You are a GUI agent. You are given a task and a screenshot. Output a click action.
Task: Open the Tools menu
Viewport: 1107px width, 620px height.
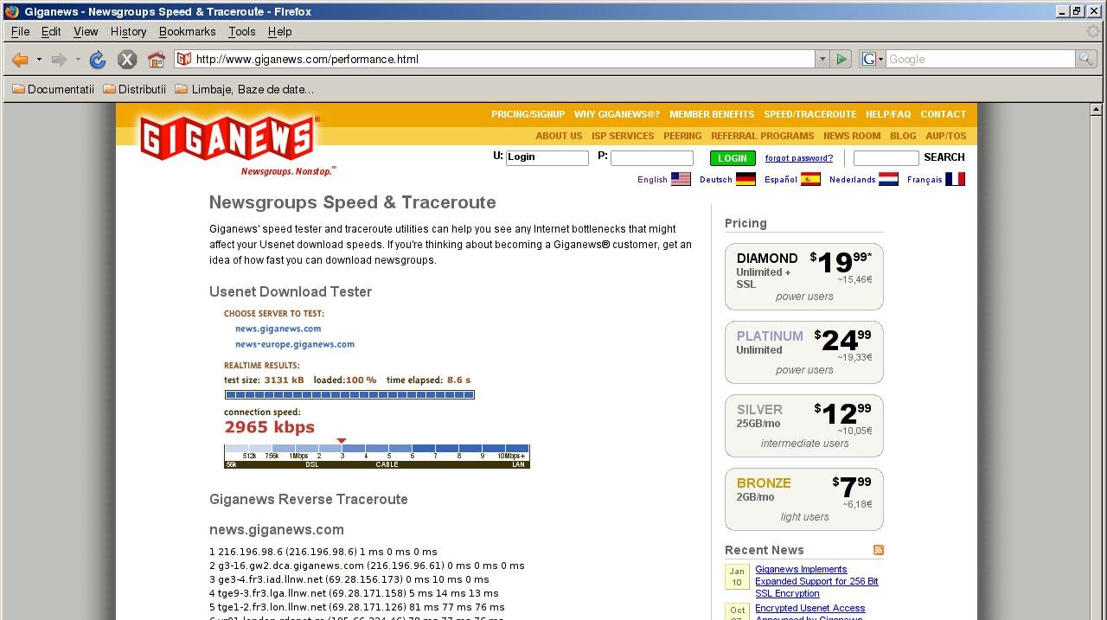point(242,31)
